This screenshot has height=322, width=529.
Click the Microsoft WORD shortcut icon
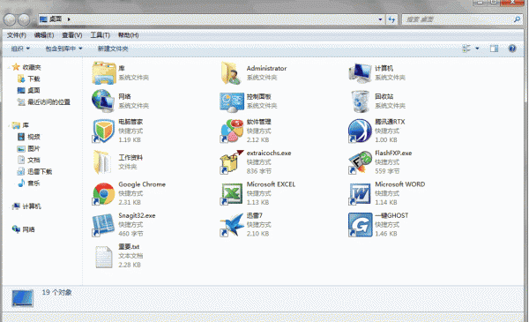pos(360,194)
